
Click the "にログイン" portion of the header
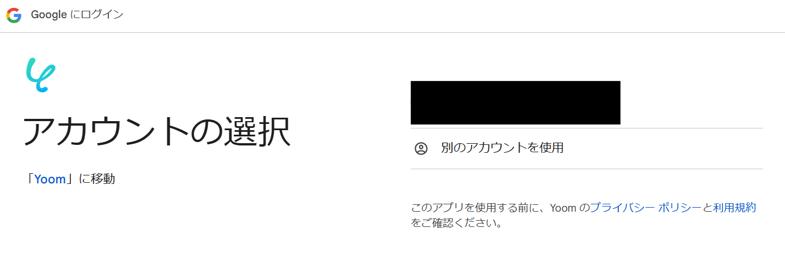[x=97, y=15]
